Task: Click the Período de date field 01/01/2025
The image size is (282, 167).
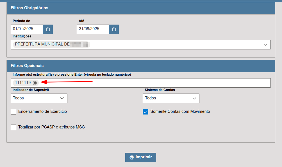Action: [x=27, y=29]
